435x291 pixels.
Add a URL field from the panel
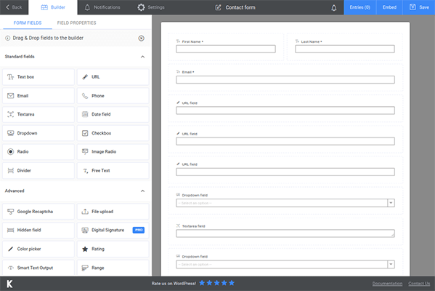[x=113, y=77]
